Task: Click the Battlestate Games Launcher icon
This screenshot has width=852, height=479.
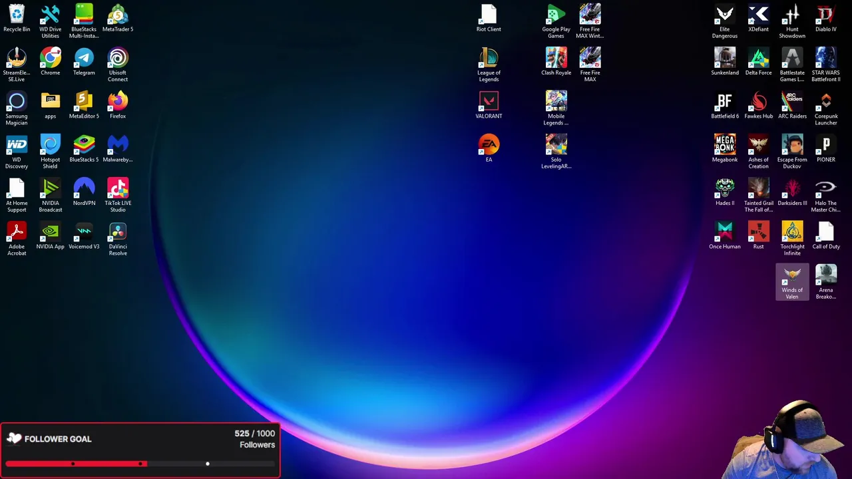Action: 792,57
